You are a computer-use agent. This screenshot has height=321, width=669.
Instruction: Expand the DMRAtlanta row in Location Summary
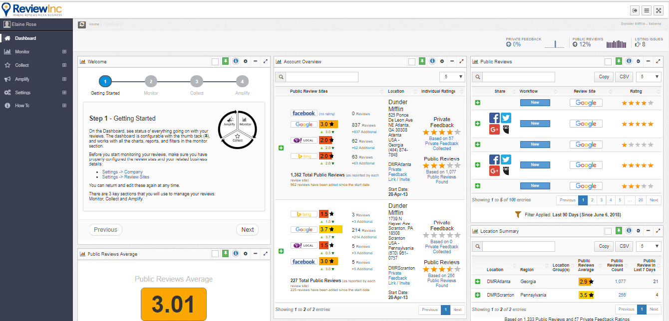pyautogui.click(x=477, y=282)
